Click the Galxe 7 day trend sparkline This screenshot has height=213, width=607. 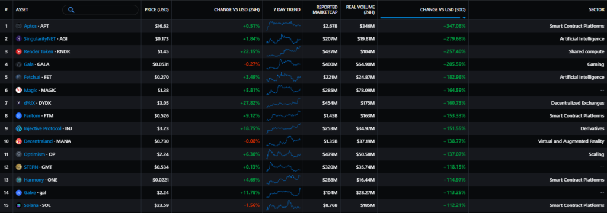point(283,192)
